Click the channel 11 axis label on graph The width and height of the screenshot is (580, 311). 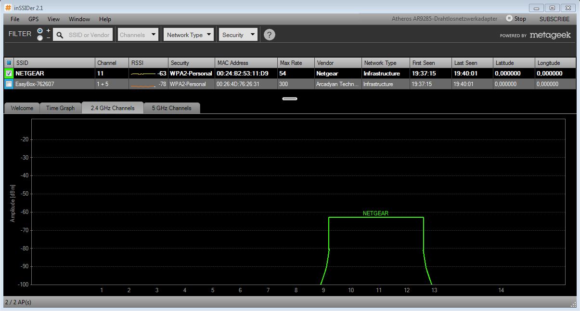point(379,290)
